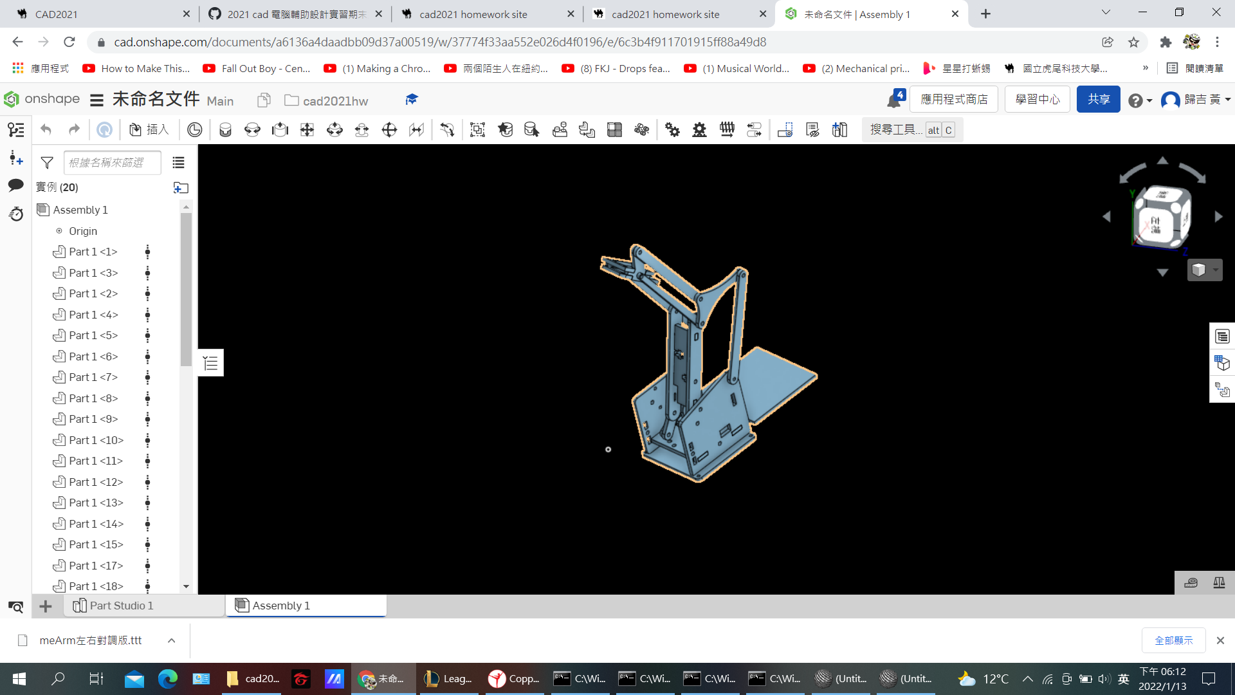1235x695 pixels.
Task: Toggle the instance list view icon
Action: point(178,163)
